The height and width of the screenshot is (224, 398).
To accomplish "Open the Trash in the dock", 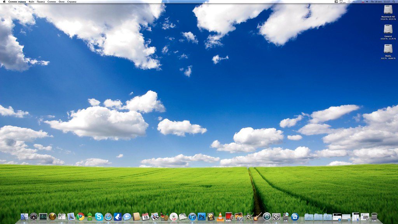I will (374, 217).
